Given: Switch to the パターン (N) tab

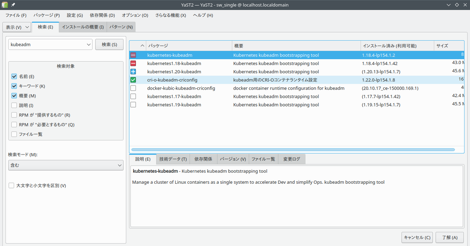Looking at the screenshot, I should pyautogui.click(x=121, y=27).
